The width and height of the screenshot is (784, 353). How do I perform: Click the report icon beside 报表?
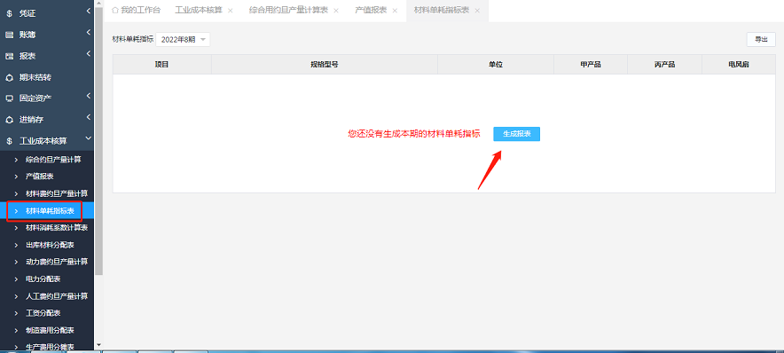click(9, 57)
